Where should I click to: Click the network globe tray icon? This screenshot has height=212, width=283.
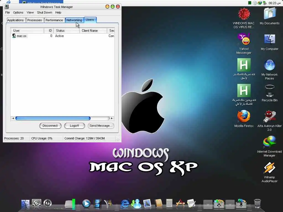[260, 3]
